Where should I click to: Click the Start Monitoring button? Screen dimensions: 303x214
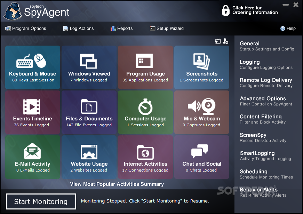tap(41, 201)
